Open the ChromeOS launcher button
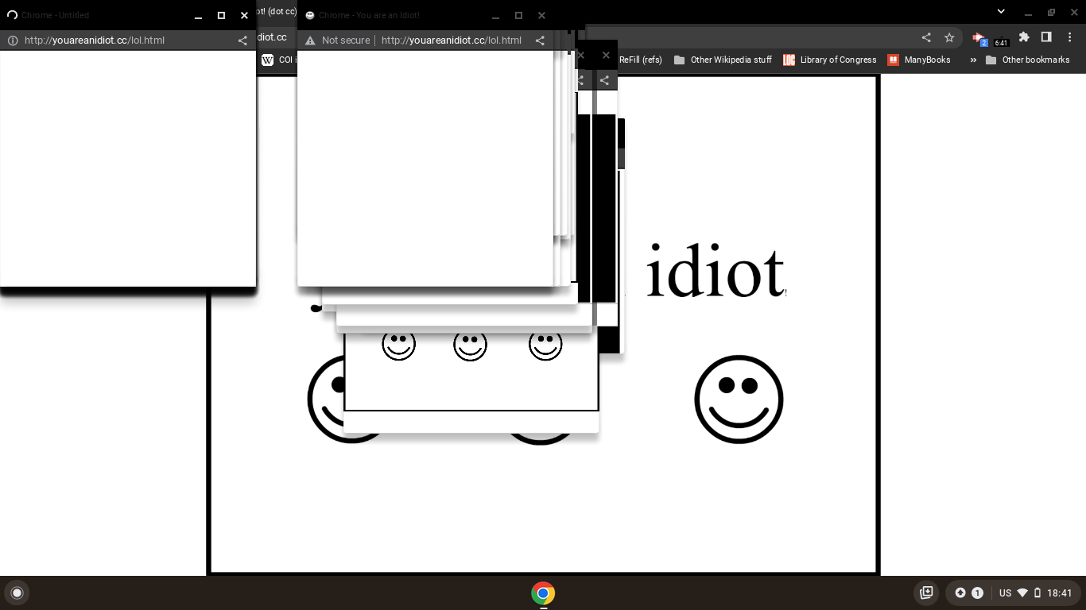 pyautogui.click(x=17, y=593)
